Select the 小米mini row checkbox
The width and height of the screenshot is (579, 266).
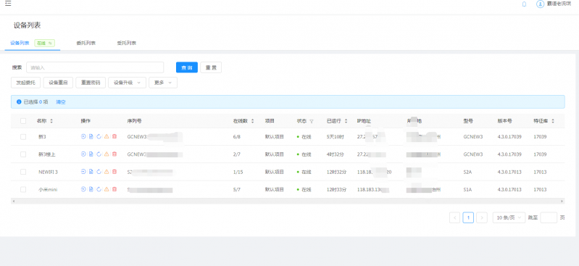pos(23,189)
